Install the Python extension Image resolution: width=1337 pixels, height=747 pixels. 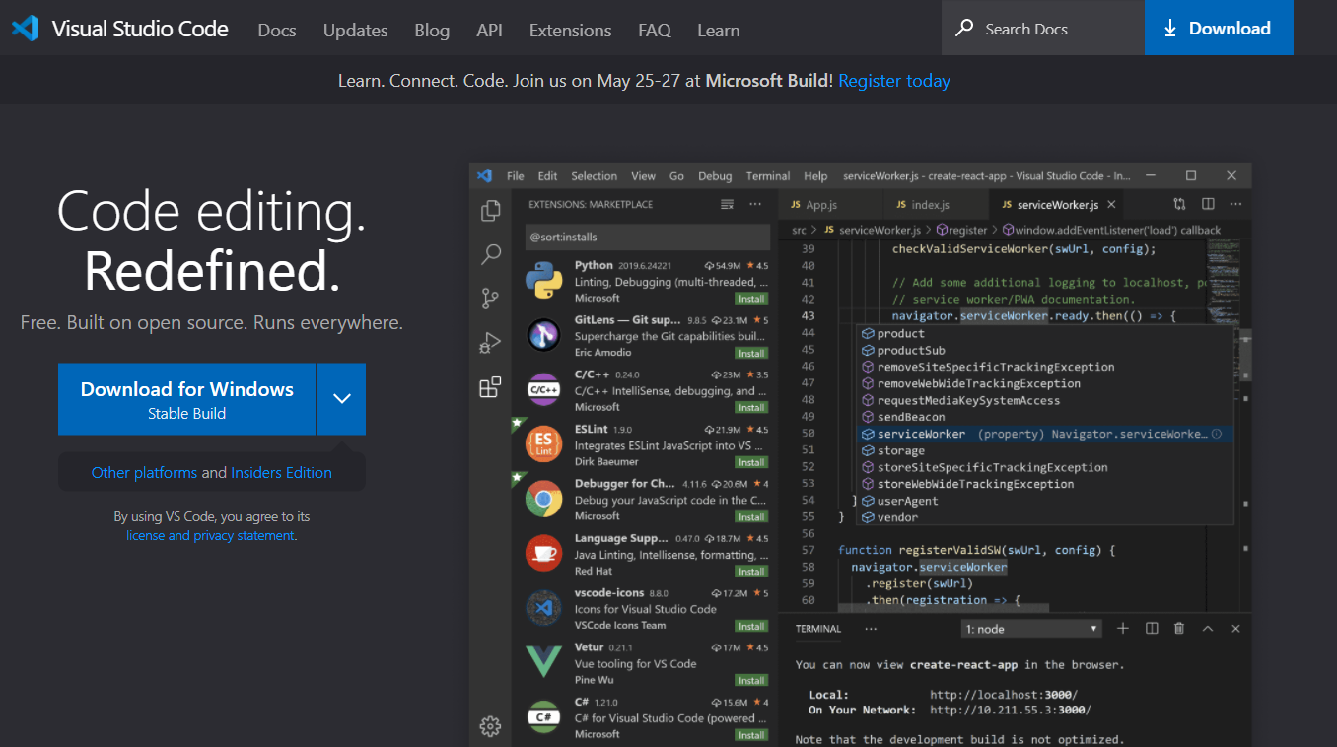point(751,299)
